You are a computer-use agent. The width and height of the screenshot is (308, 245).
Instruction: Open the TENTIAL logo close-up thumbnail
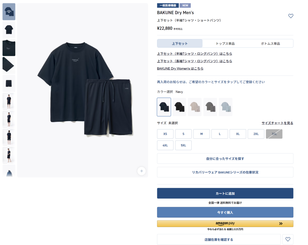(x=9, y=48)
